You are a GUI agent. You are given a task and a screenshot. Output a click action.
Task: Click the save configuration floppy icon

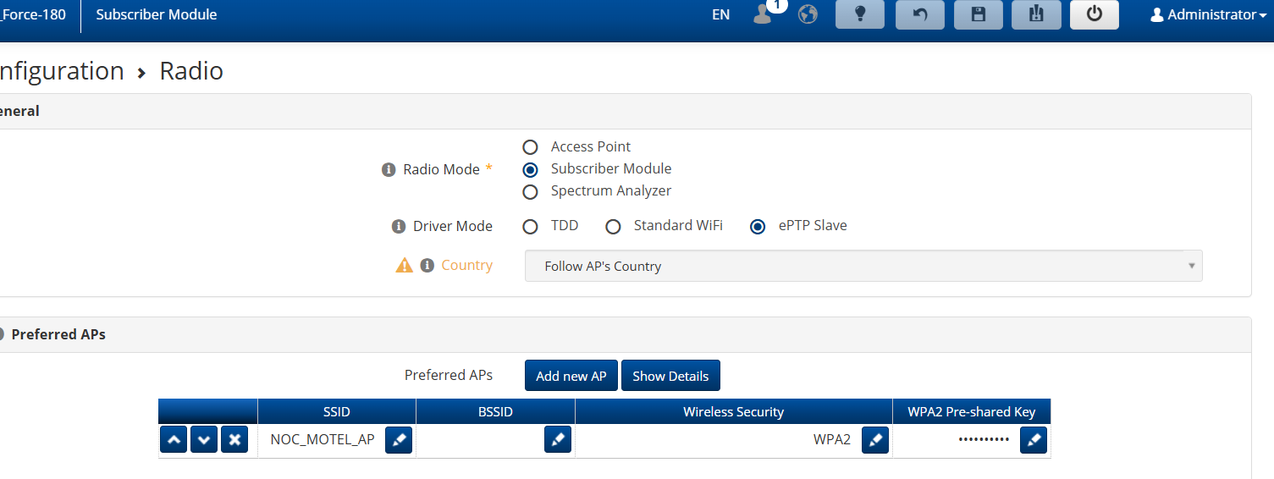pos(978,14)
